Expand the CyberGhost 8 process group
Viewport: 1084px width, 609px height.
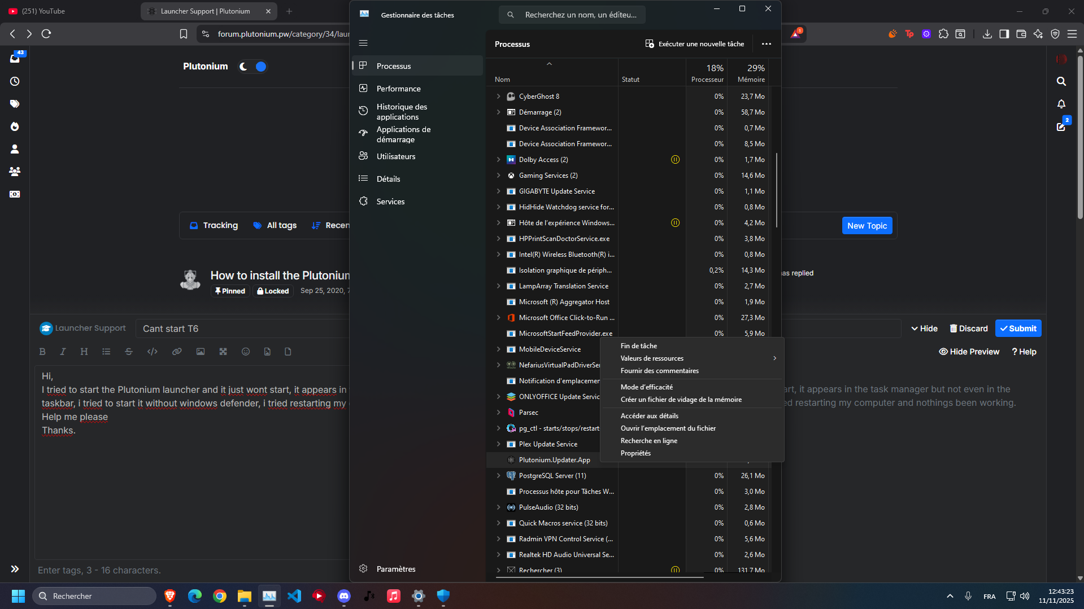pos(498,97)
